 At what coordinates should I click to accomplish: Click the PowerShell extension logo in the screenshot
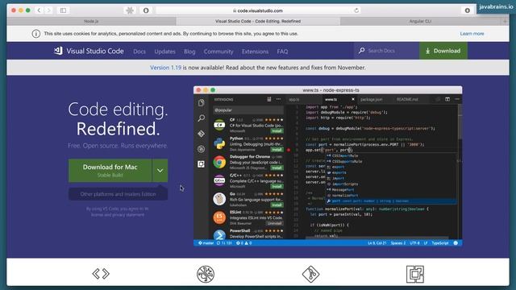(219, 234)
